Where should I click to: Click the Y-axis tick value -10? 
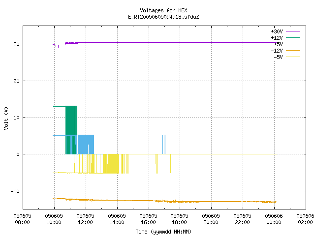point(15,191)
